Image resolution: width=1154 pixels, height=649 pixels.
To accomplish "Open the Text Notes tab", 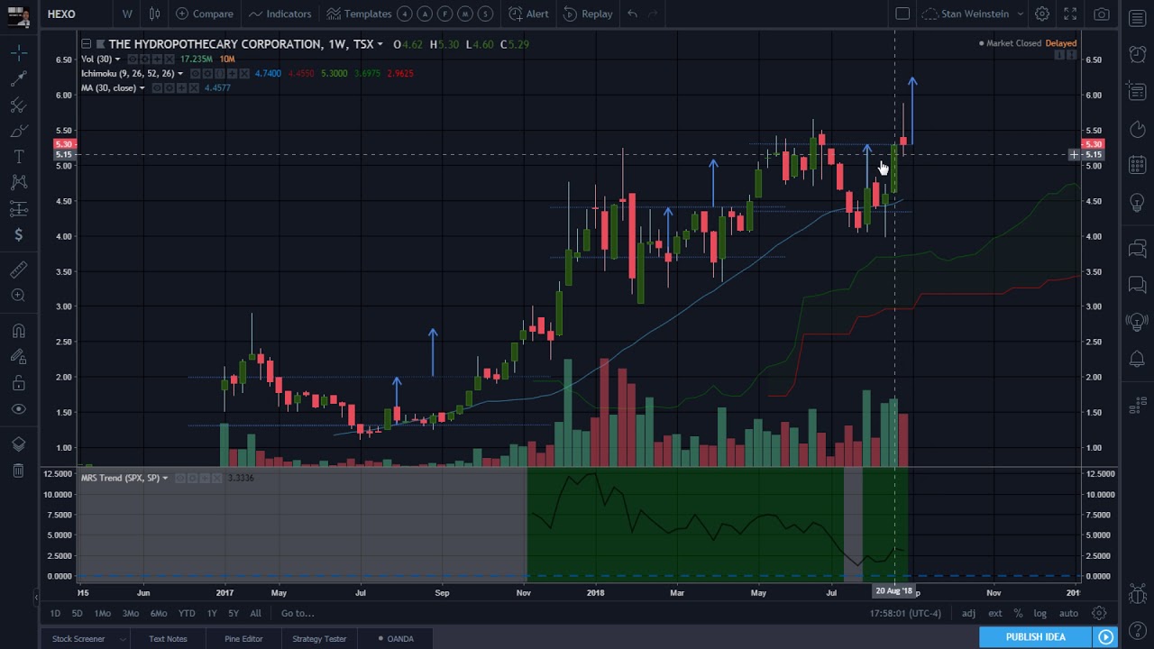I will click(x=168, y=639).
